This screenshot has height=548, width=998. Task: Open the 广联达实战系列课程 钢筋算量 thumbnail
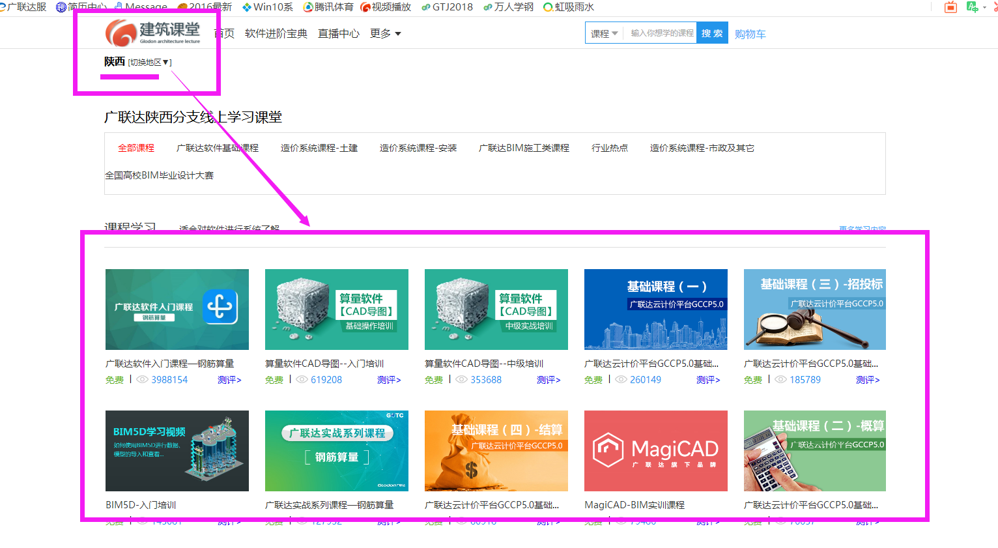(337, 451)
